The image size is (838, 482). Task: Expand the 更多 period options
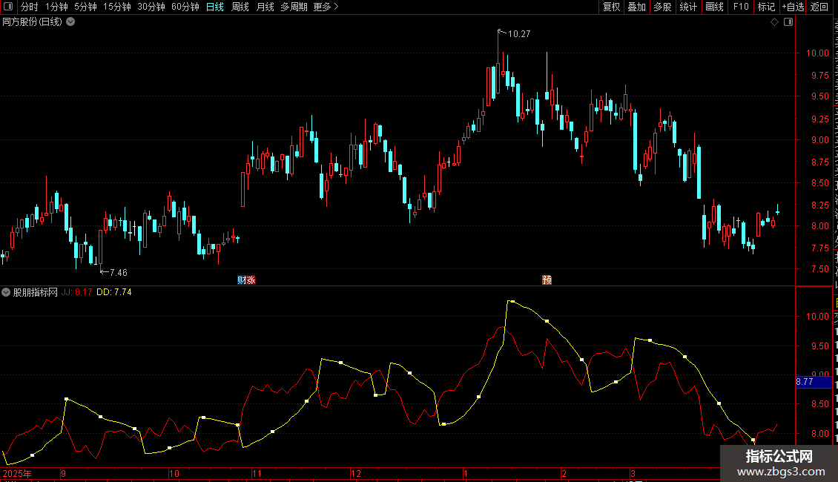[326, 7]
